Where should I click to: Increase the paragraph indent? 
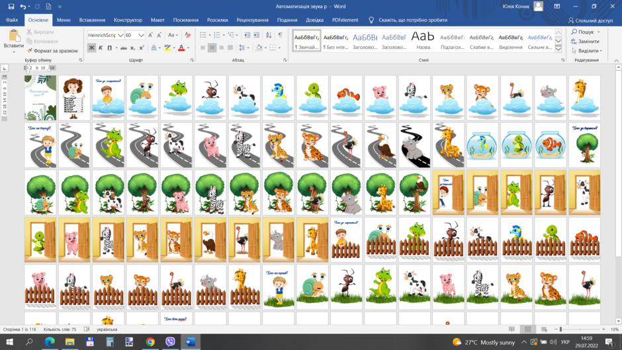click(257, 35)
